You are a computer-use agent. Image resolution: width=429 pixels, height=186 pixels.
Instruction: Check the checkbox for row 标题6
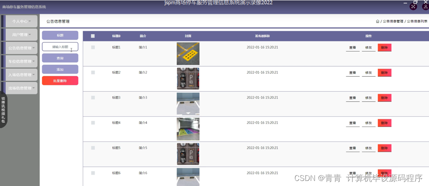pyautogui.click(x=93, y=173)
